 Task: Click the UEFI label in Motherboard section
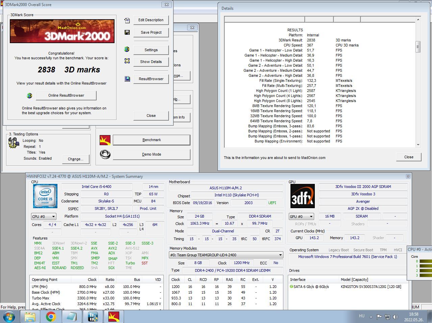point(272,203)
